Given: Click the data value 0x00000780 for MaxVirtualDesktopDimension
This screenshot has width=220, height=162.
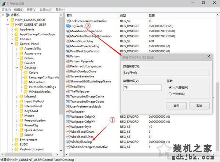Looking at the screenshot, I should (162, 36).
